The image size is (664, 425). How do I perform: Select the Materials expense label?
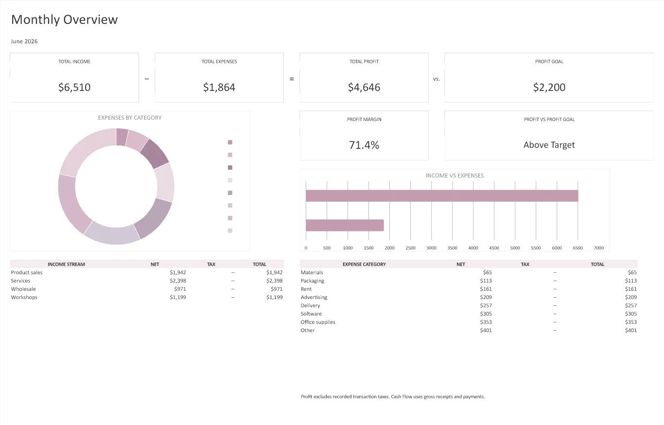[312, 272]
